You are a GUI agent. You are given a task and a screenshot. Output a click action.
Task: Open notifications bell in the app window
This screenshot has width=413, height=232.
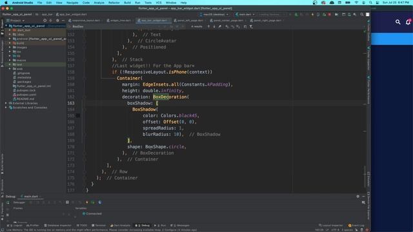[x=408, y=22]
